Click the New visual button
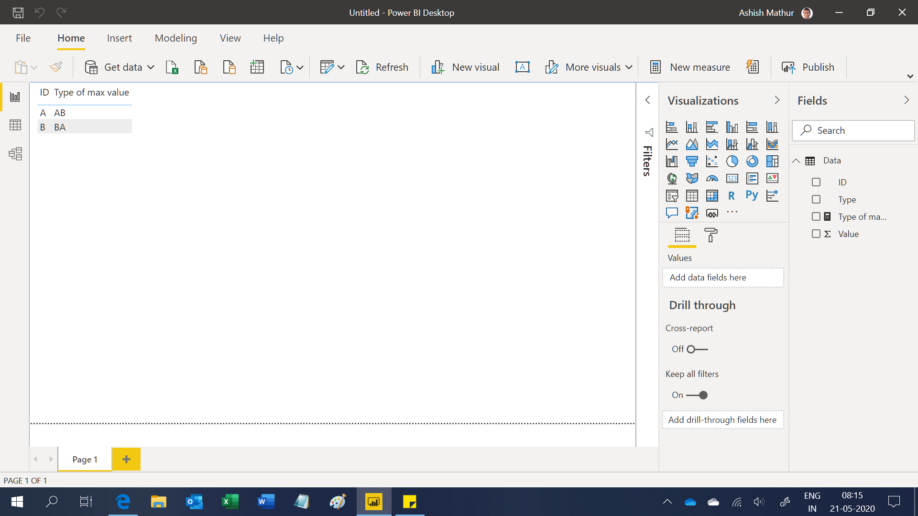Viewport: 918px width, 516px height. pyautogui.click(x=465, y=67)
